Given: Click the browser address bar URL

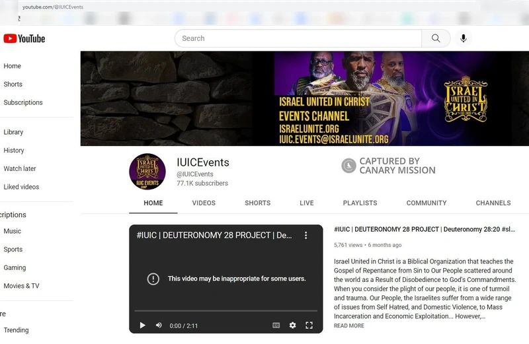Looking at the screenshot, I should [53, 7].
